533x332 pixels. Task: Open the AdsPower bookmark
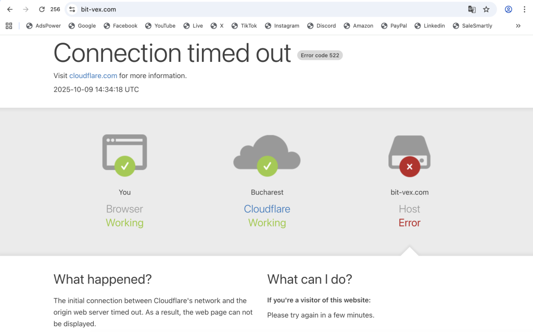pos(44,25)
